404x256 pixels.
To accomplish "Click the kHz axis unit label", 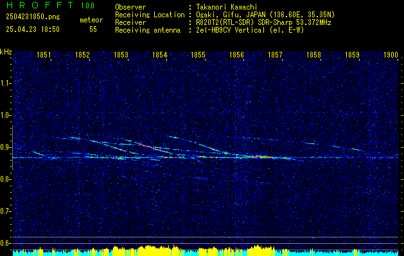I will coord(6,52).
